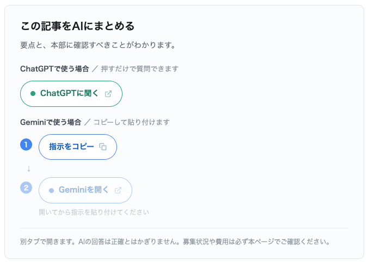The width and height of the screenshot is (369, 265).
Task: Click the note 開いてから指示を貼り付けてください
Action: [94, 212]
